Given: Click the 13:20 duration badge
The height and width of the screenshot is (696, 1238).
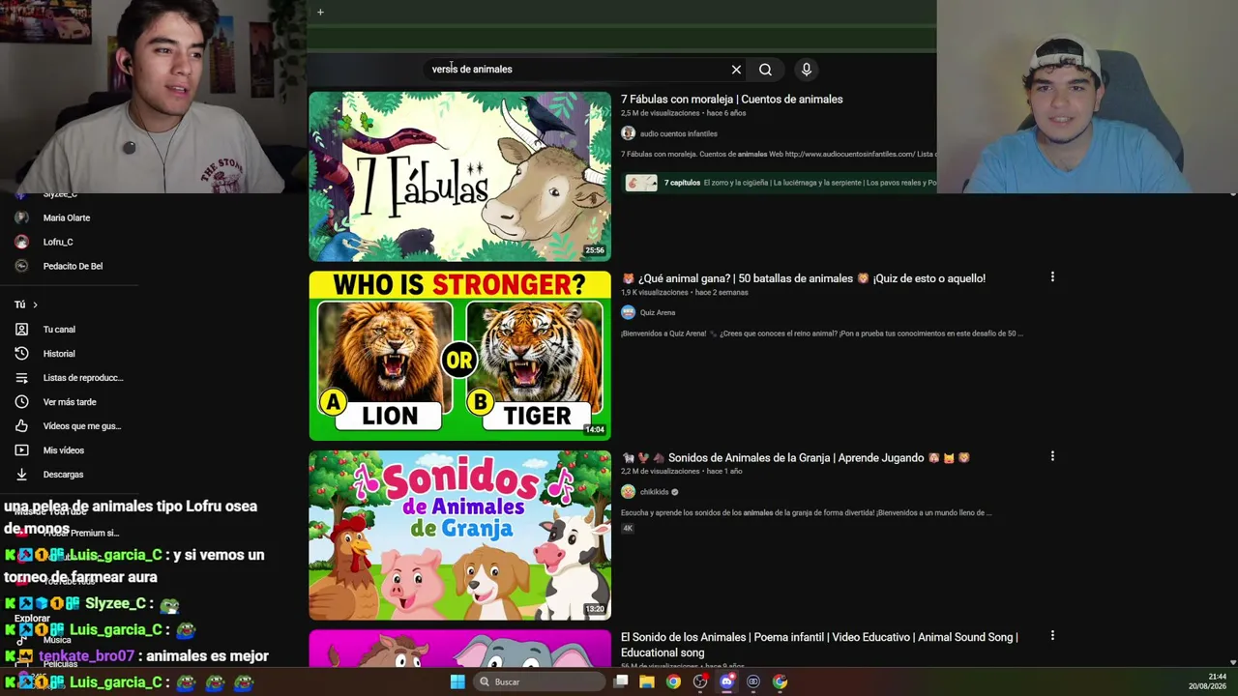Looking at the screenshot, I should pyautogui.click(x=595, y=609).
